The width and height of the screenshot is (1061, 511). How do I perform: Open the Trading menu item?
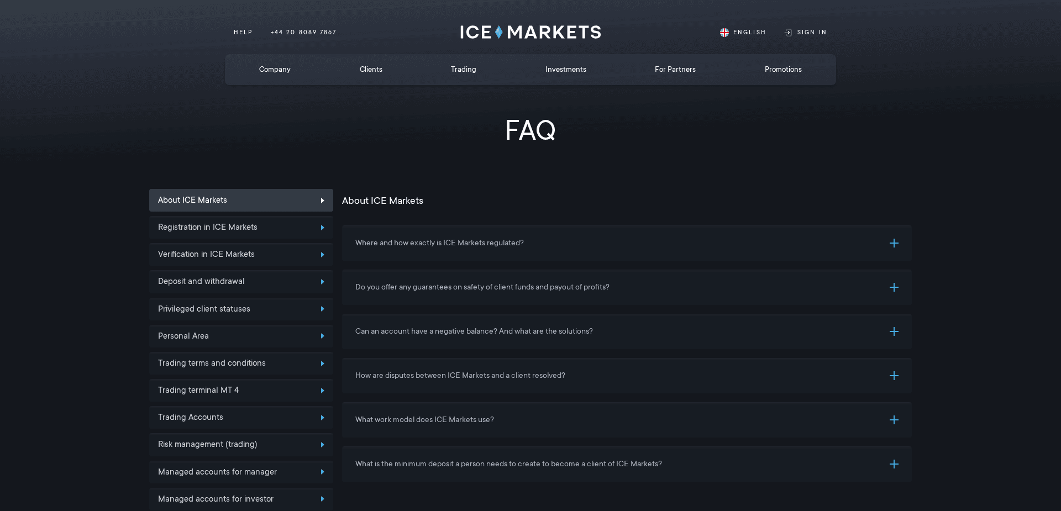pos(463,69)
